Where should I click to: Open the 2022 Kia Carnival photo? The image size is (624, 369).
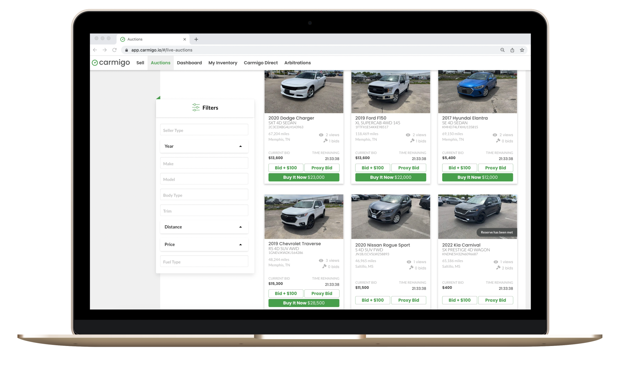[478, 217]
